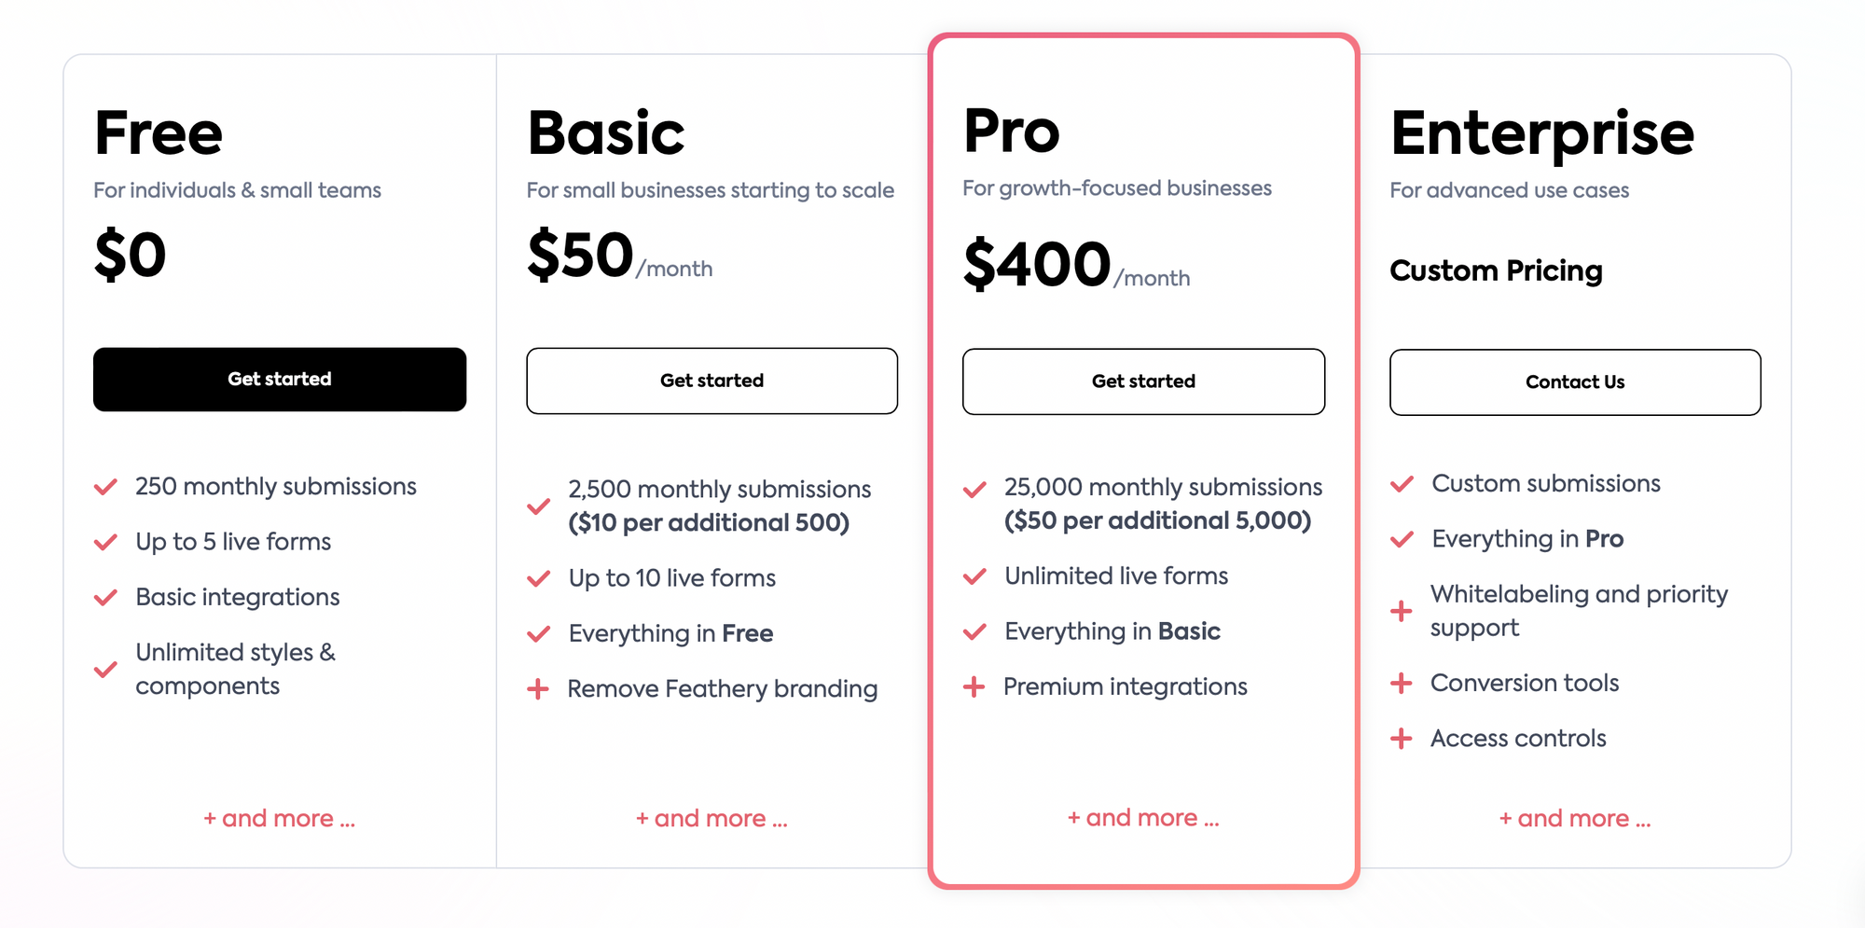Choose Get started under the Basic plan
1865x928 pixels.
click(x=712, y=381)
